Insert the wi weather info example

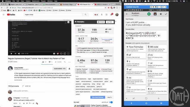pyautogui.click(x=157, y=65)
